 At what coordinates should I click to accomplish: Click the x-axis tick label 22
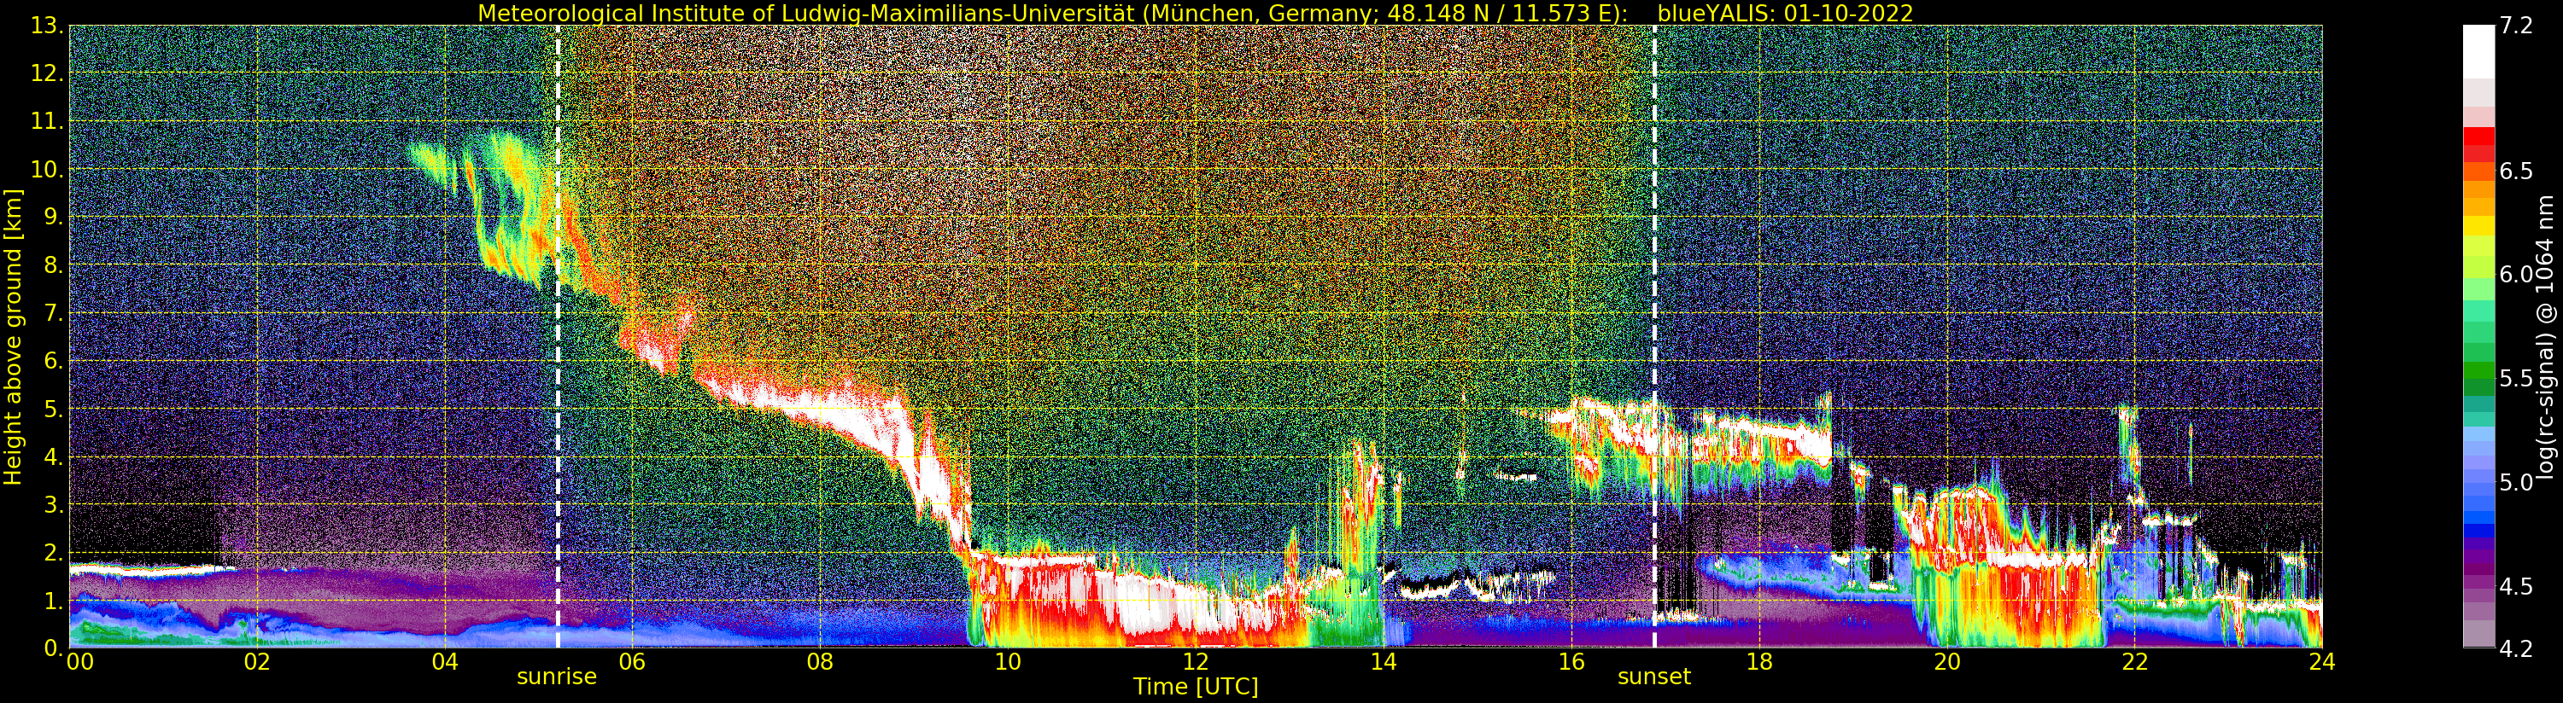tap(2134, 661)
